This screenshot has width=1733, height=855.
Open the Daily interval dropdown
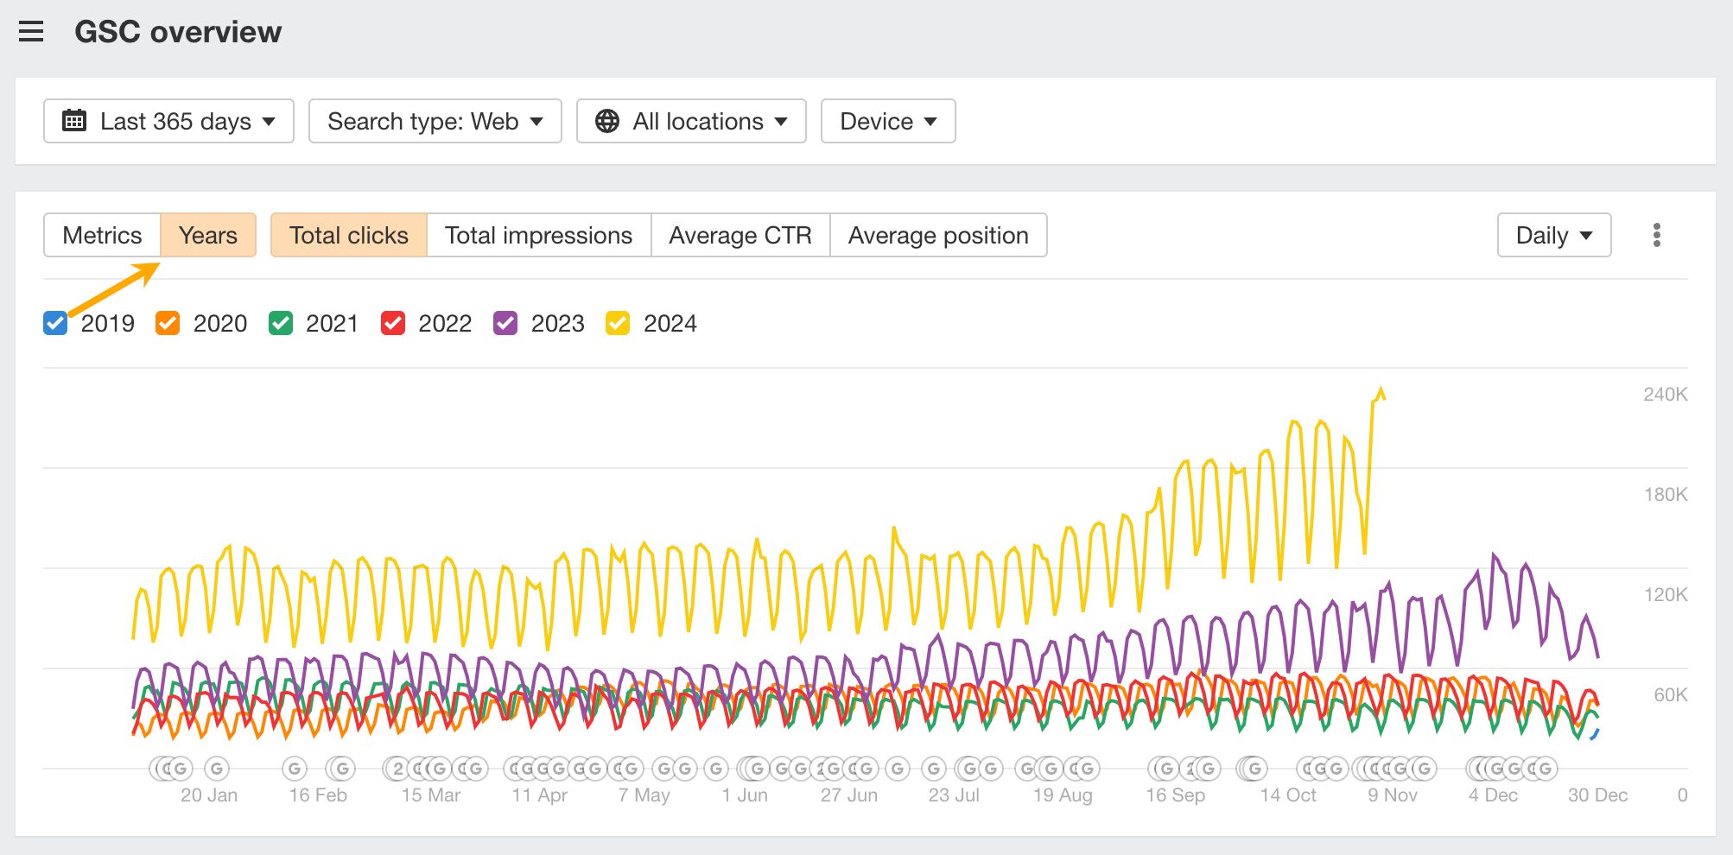tap(1553, 235)
